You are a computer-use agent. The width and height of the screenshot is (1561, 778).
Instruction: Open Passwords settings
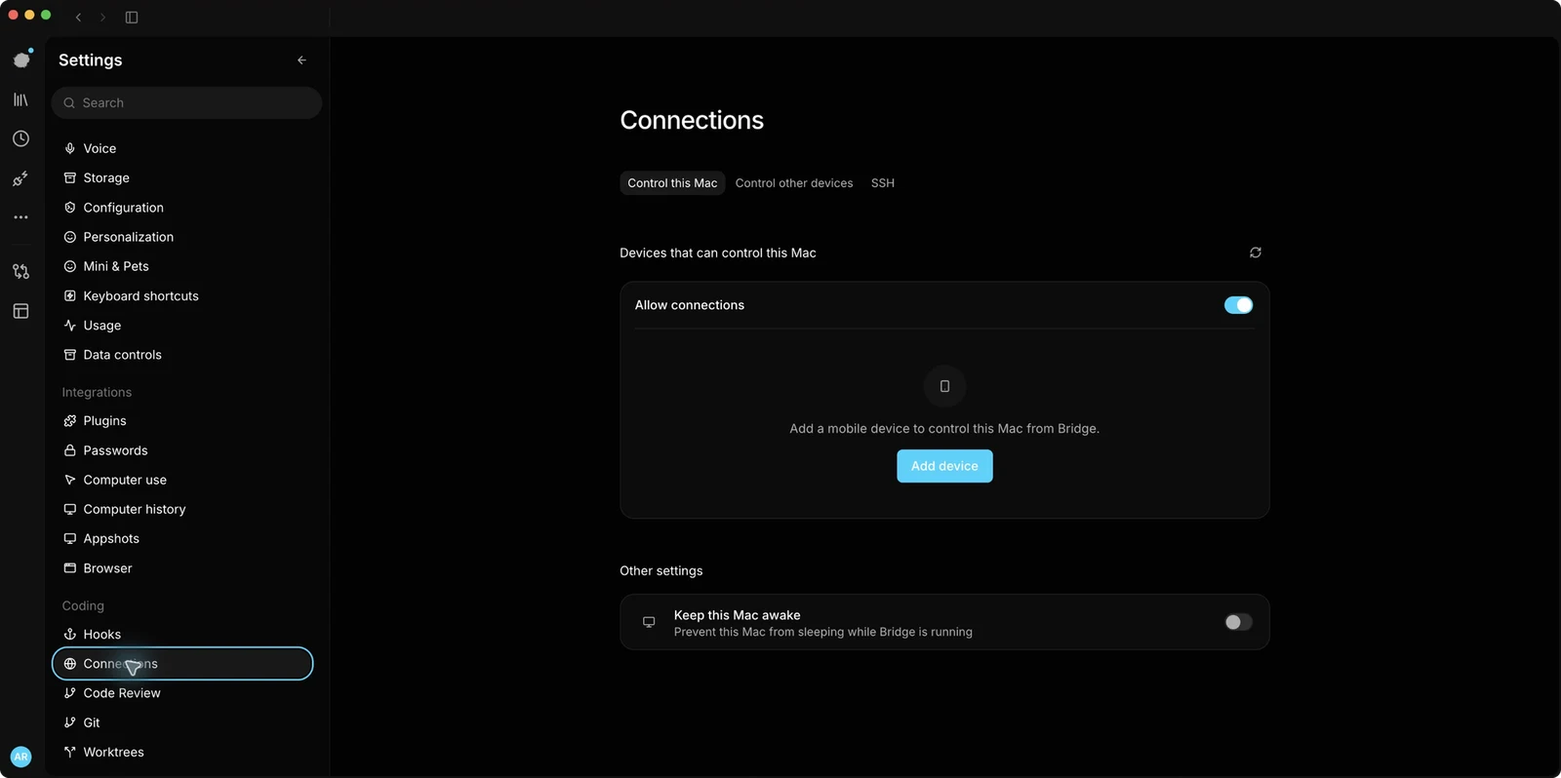[x=182, y=450]
